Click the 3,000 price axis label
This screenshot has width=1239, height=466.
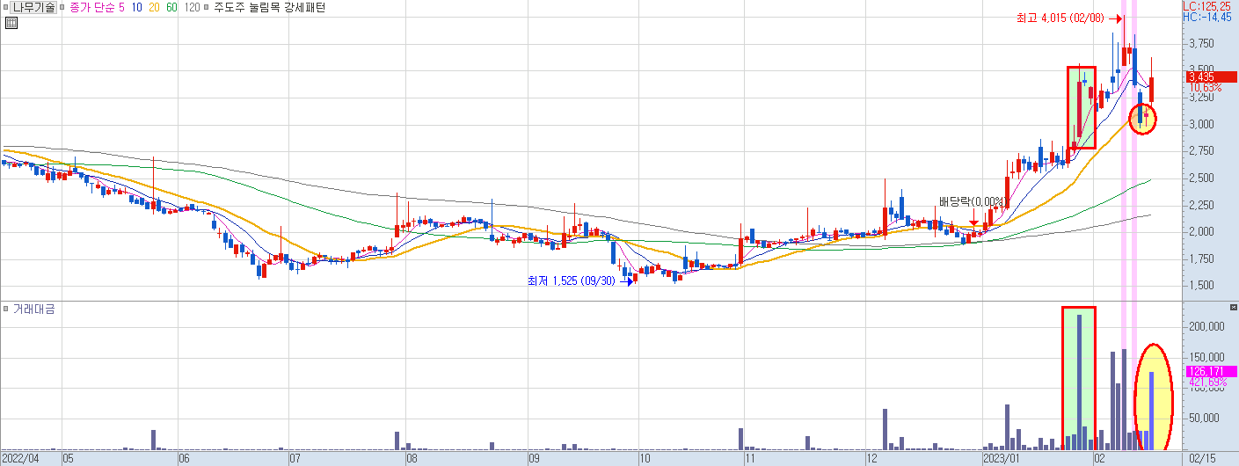pyautogui.click(x=1200, y=124)
